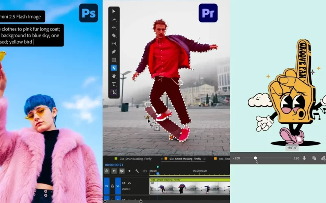
Task: Toggle the Video 1 track lock
Action: 112,186
